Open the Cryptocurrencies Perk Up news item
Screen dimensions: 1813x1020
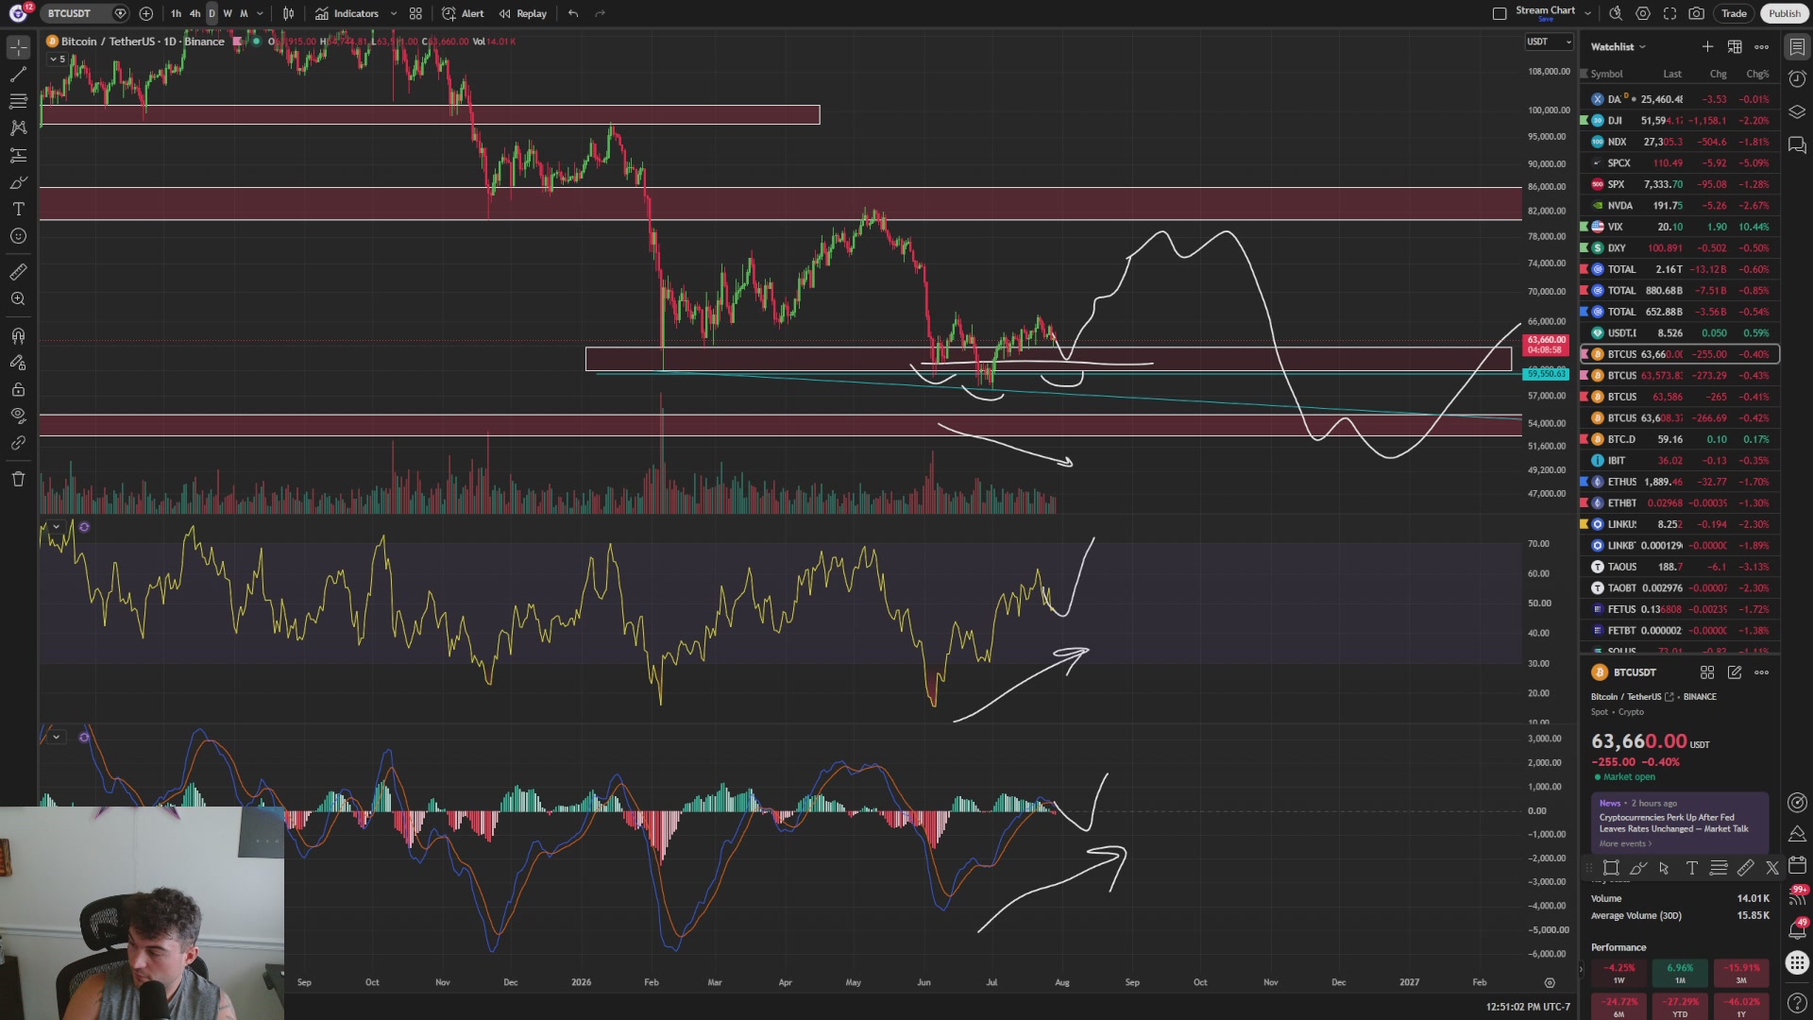[1680, 824]
